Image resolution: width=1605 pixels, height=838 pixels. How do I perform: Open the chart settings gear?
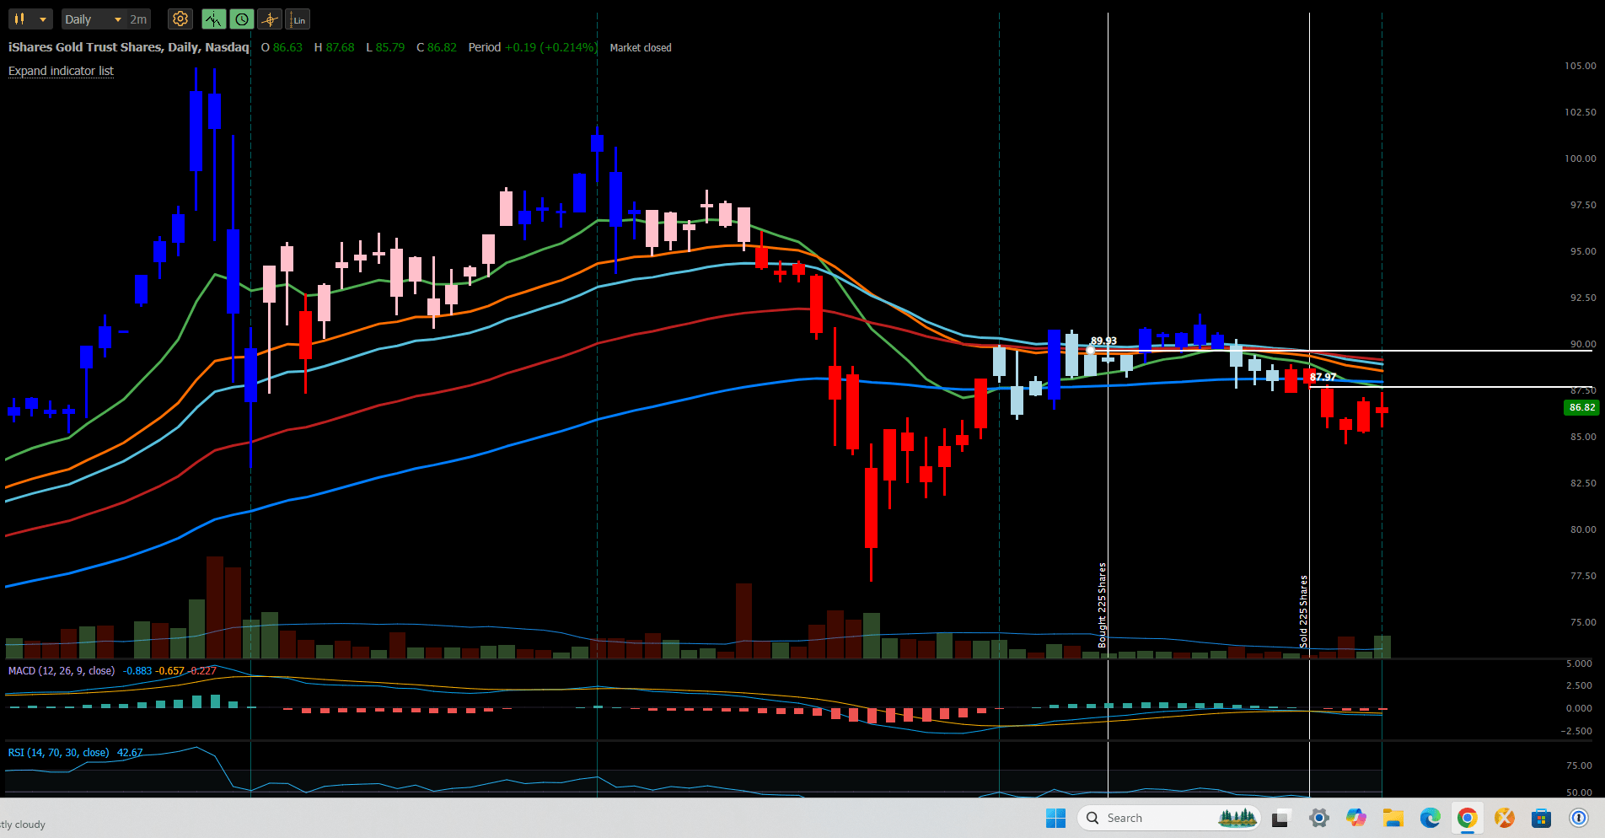coord(180,19)
